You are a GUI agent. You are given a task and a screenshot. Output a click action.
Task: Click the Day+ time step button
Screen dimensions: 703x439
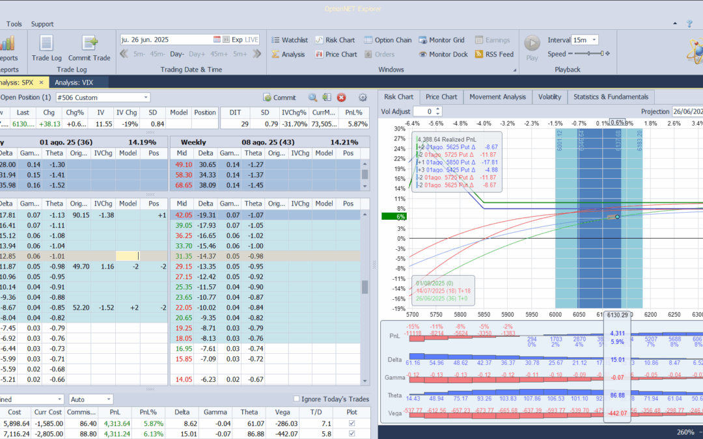click(x=197, y=54)
